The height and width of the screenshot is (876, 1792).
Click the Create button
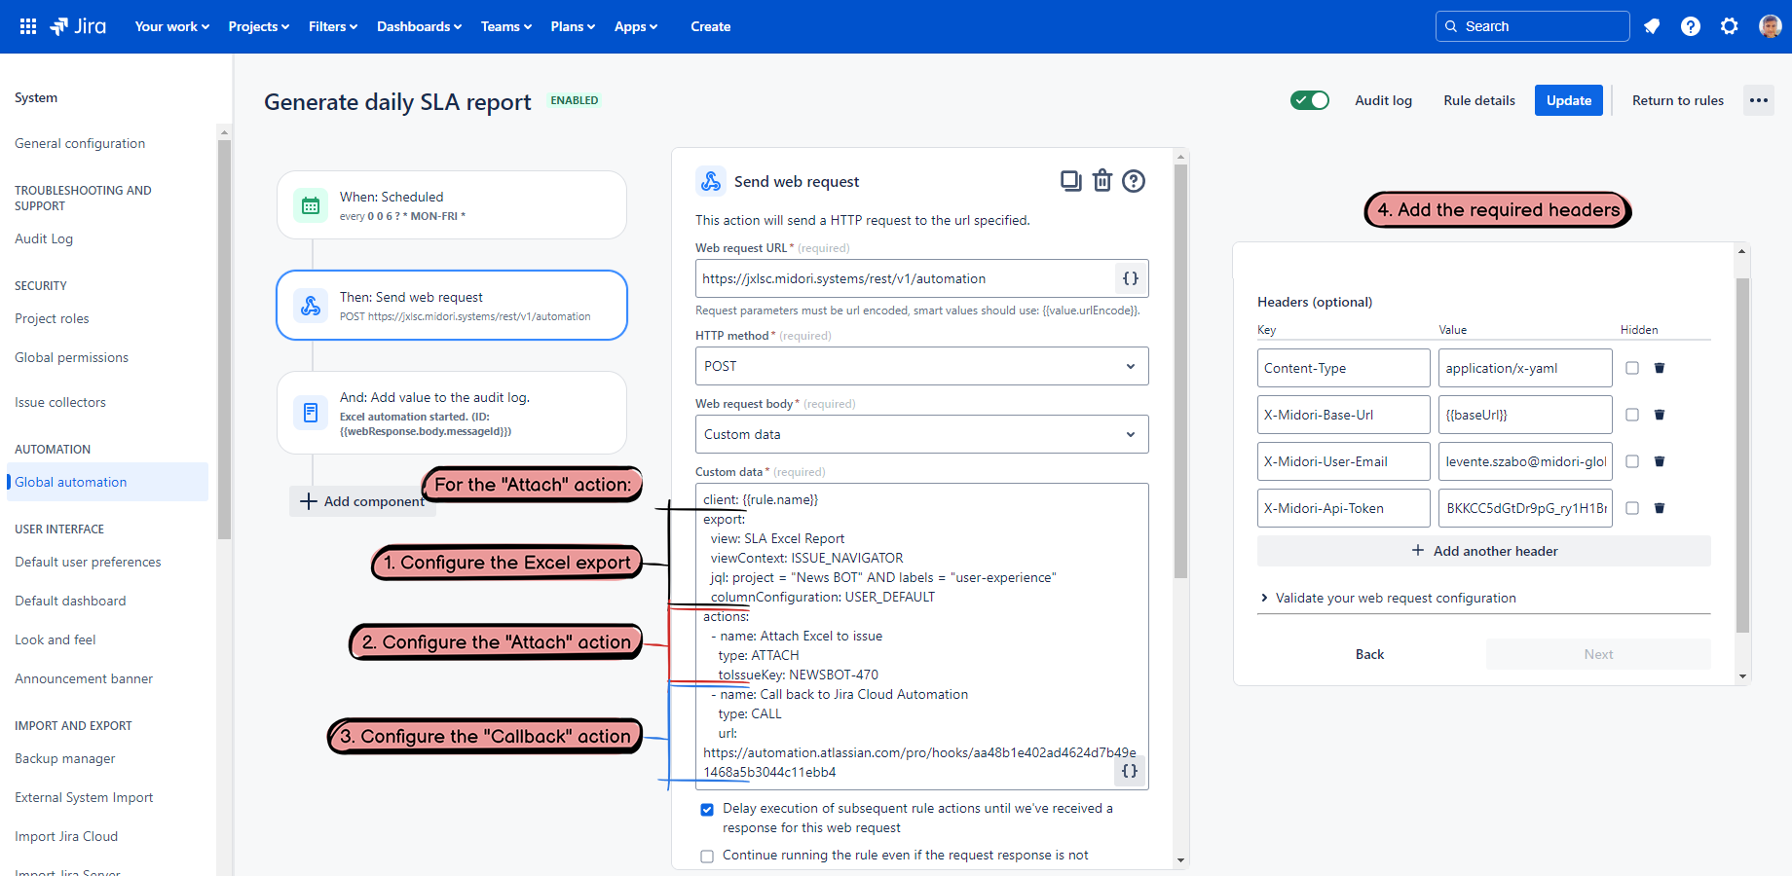pyautogui.click(x=711, y=26)
